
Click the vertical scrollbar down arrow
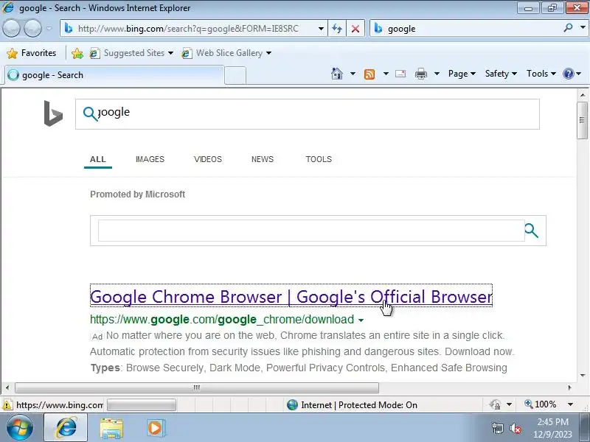(583, 375)
